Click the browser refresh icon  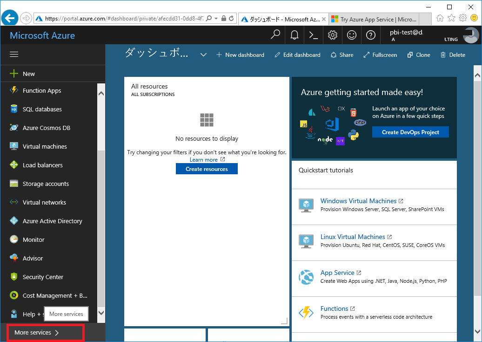tap(232, 19)
